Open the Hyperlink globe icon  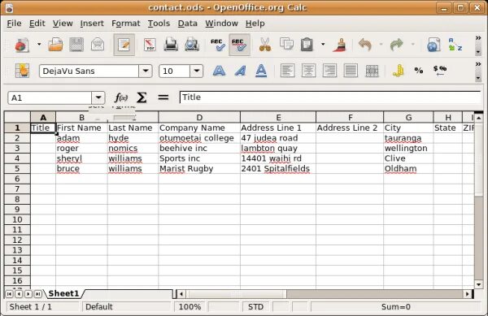click(434, 45)
